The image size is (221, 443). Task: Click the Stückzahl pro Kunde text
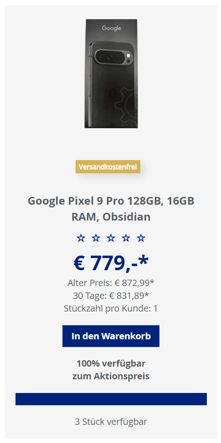click(111, 308)
